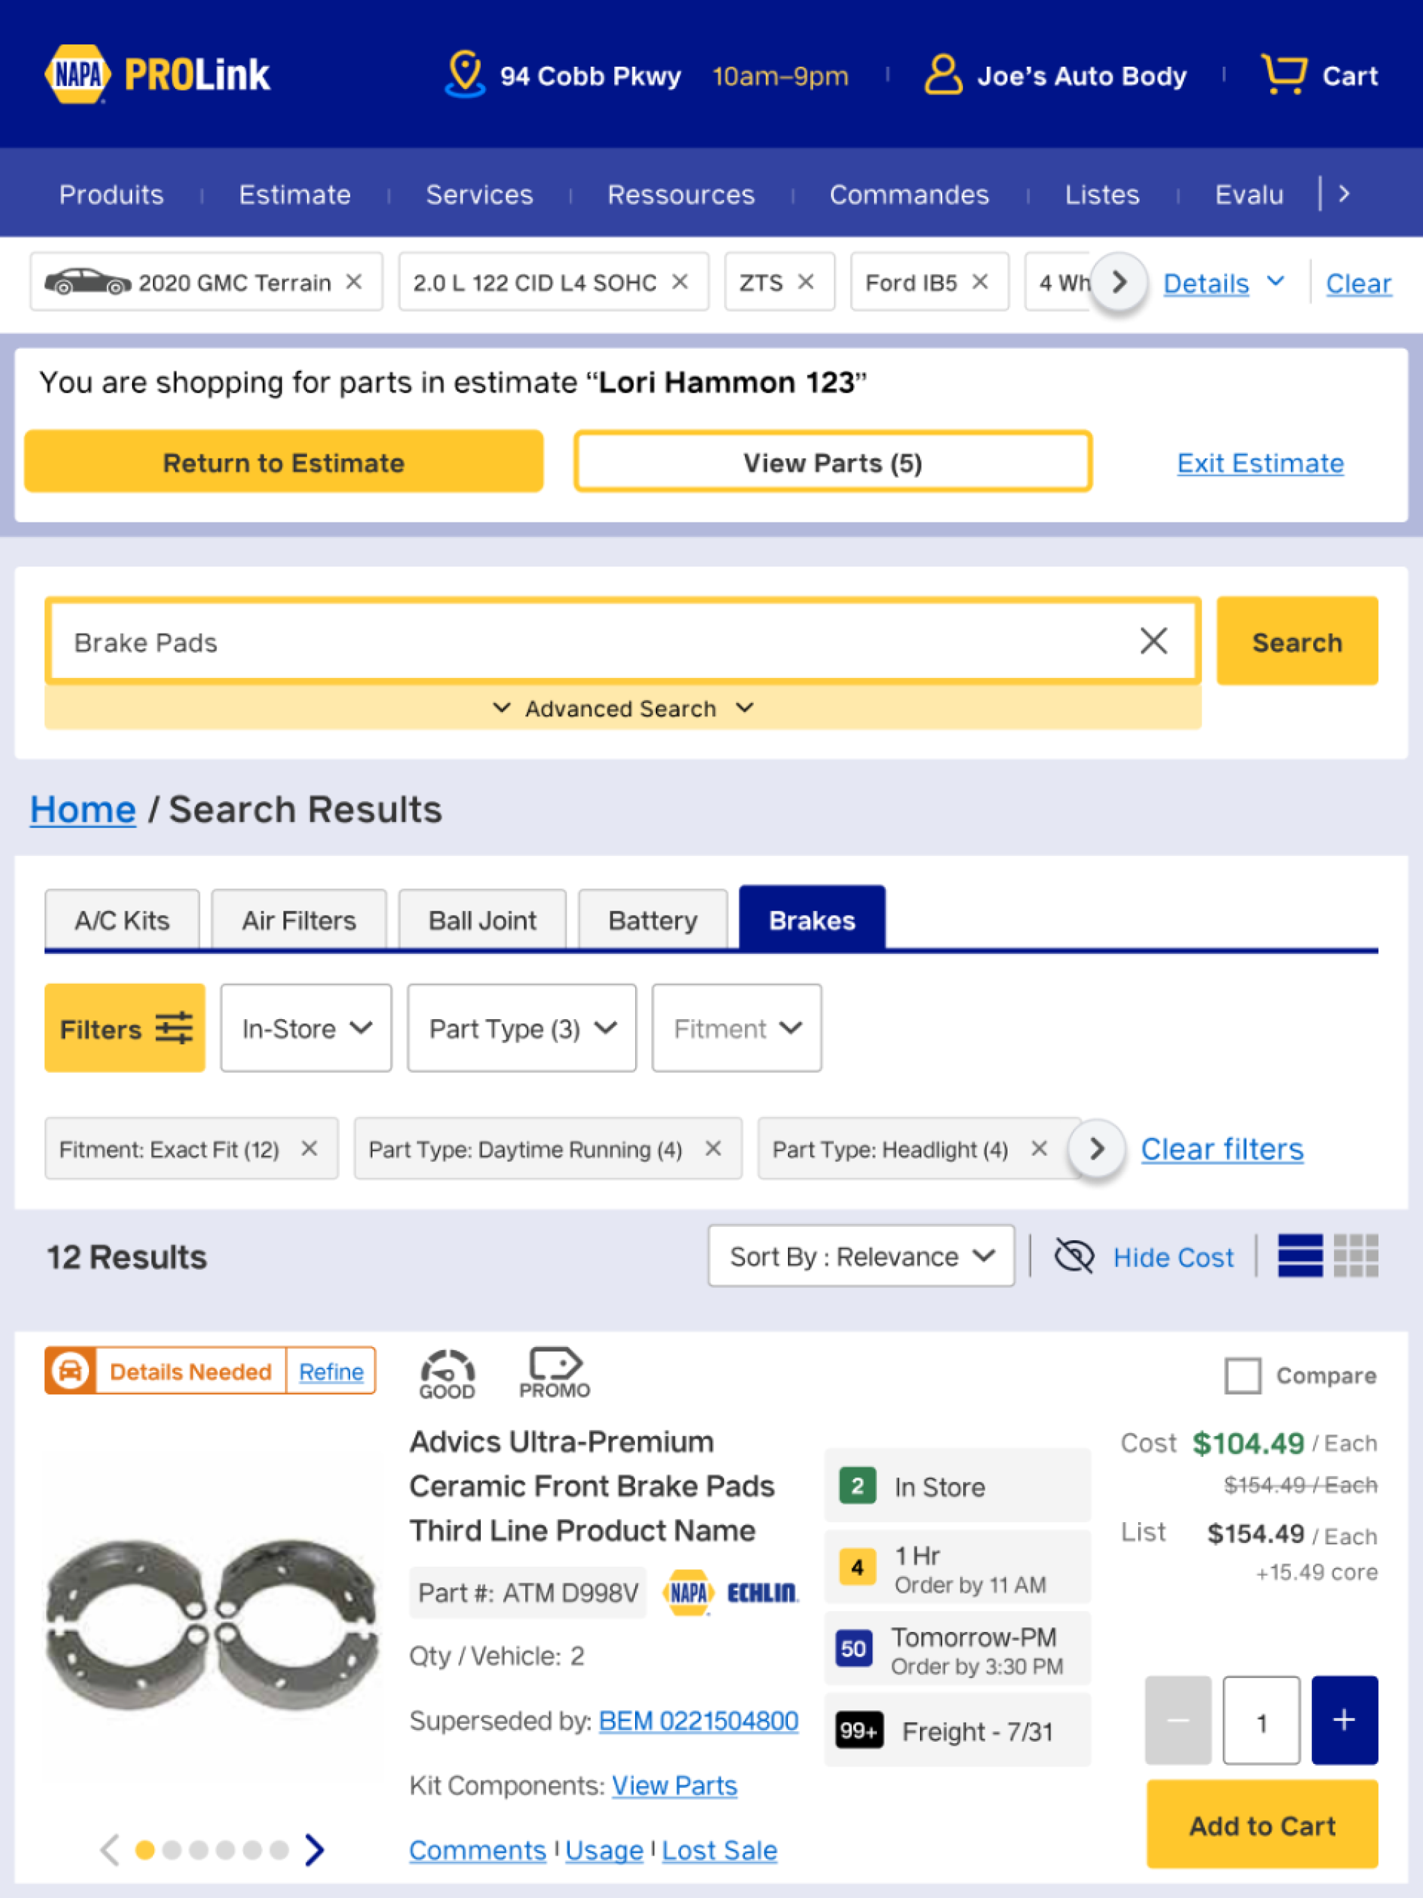Click the store location pin icon
1423x1898 pixels.
[x=464, y=74]
